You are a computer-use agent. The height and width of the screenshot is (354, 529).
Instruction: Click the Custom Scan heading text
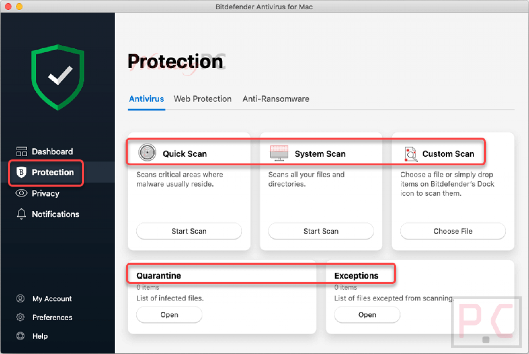tap(448, 154)
